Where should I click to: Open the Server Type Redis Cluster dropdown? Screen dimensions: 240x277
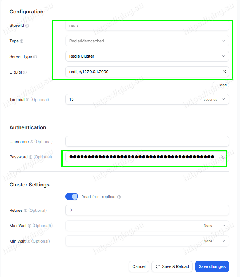(x=147, y=56)
